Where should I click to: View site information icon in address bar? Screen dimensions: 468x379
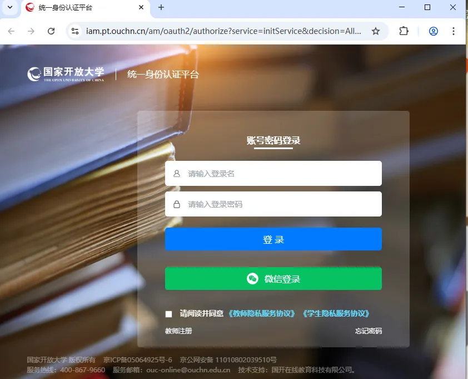coord(75,31)
